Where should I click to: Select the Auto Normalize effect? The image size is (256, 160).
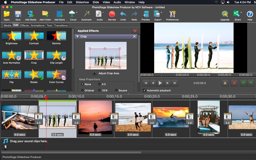click(x=11, y=55)
